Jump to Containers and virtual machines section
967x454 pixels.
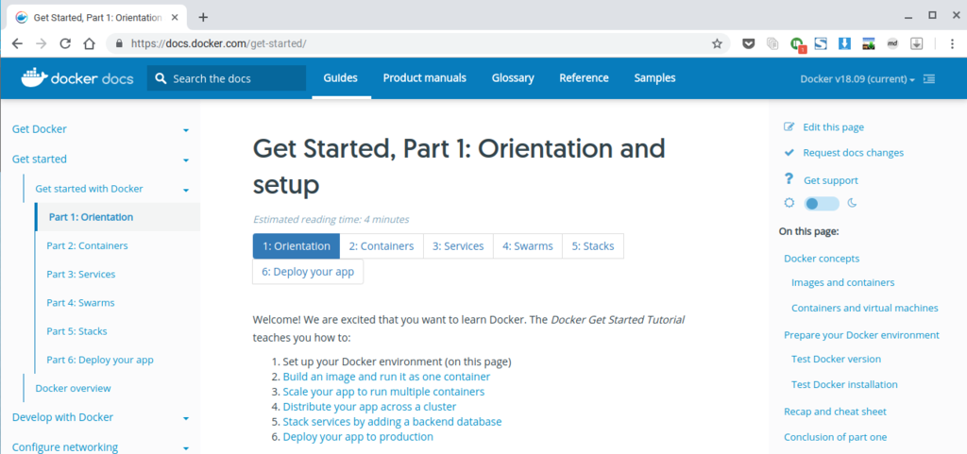tap(865, 308)
